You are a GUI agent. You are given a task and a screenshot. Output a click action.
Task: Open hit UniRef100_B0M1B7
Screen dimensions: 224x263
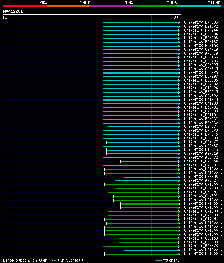click(x=201, y=42)
